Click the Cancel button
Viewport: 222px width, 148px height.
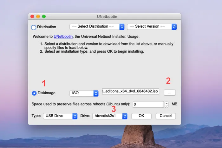pyautogui.click(x=166, y=116)
